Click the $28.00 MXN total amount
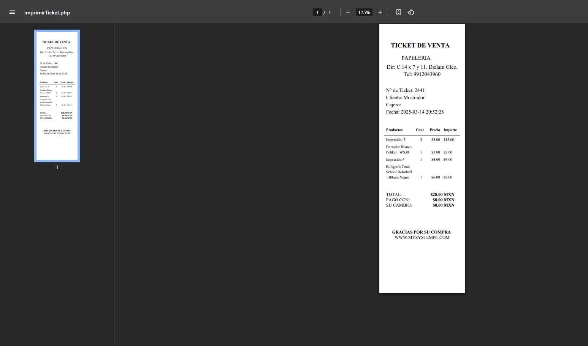This screenshot has height=346, width=588. (442, 194)
